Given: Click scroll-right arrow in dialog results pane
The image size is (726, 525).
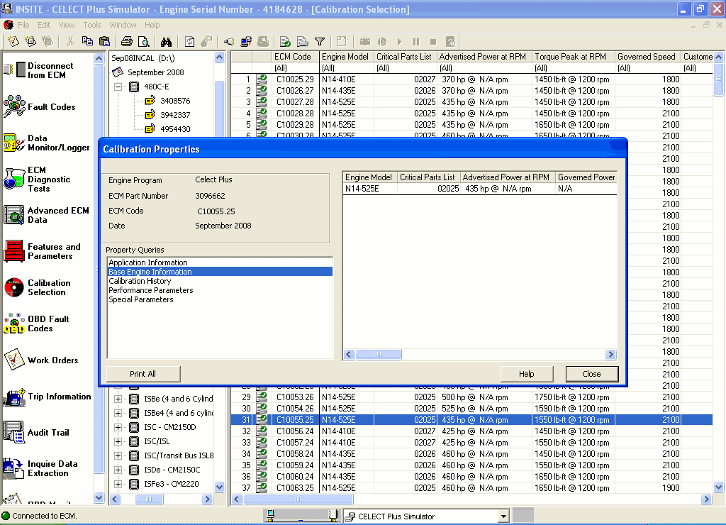Looking at the screenshot, I should 610,355.
